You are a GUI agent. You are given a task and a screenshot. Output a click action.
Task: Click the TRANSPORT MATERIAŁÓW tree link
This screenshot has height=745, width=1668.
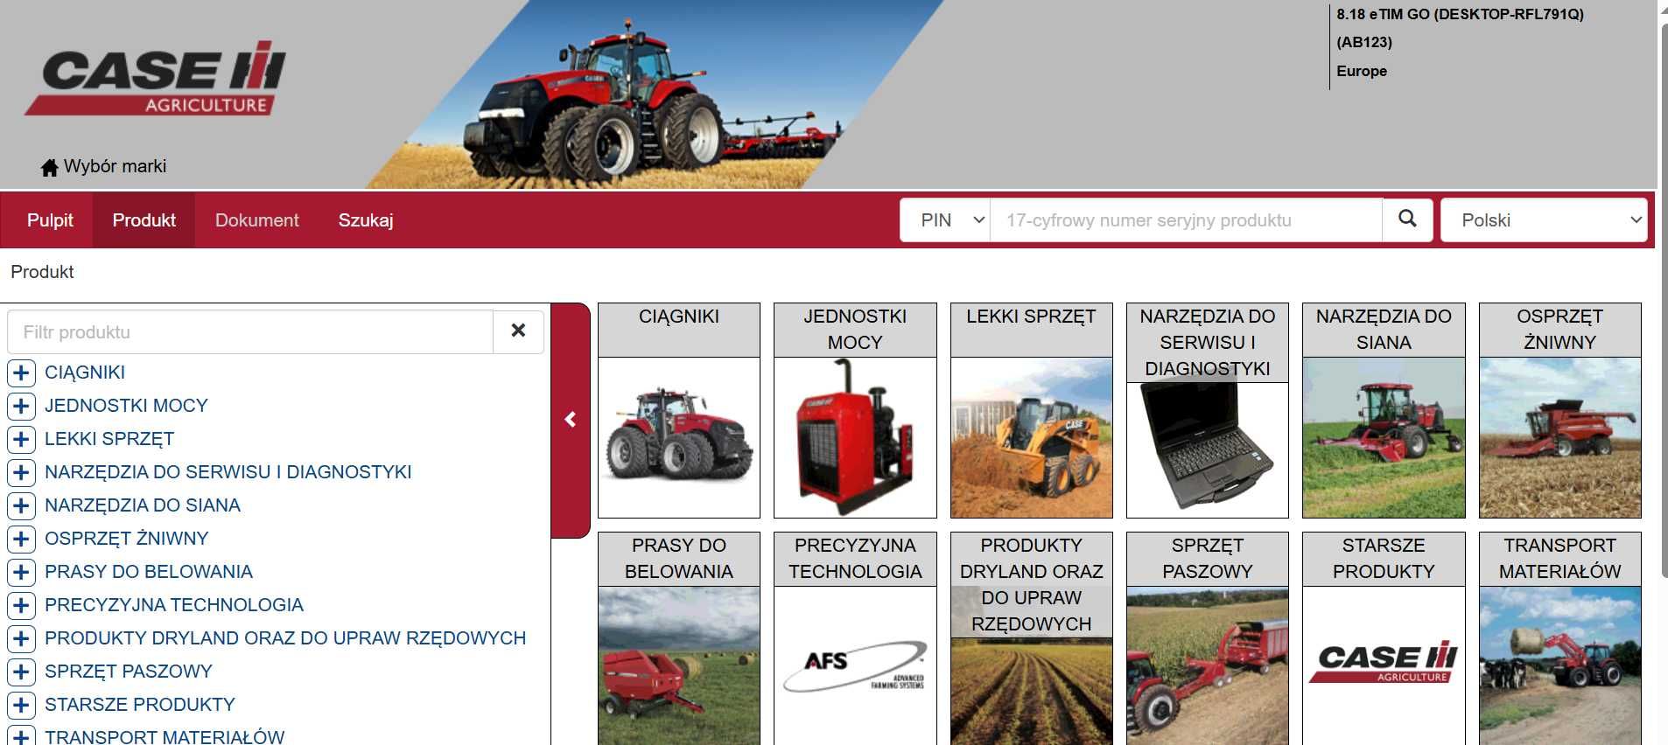tap(165, 736)
